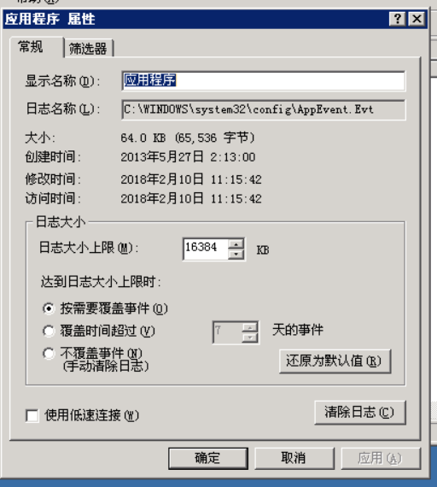Switch to the 筛选器 tab
437x487 pixels.
(x=88, y=49)
